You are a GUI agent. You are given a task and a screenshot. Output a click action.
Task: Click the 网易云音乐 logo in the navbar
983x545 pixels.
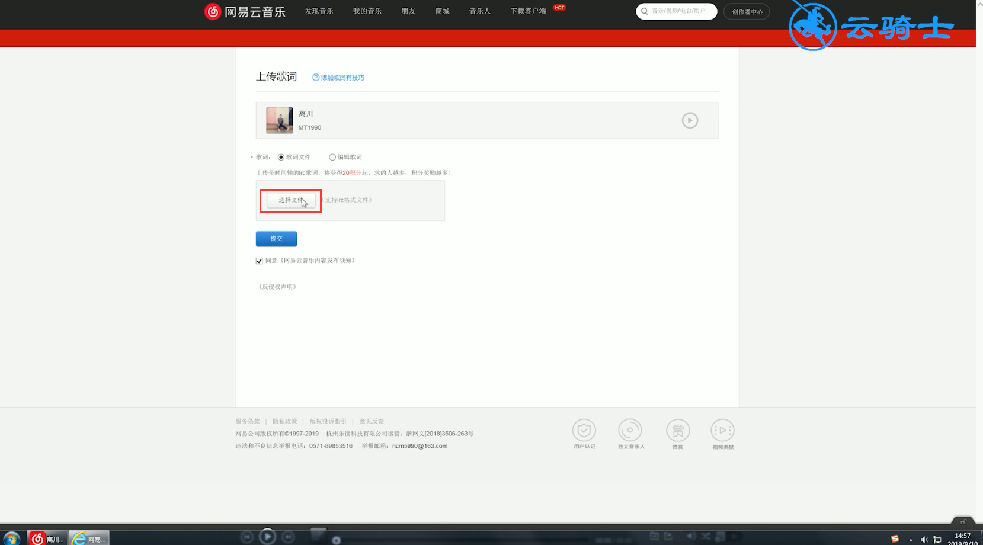244,11
